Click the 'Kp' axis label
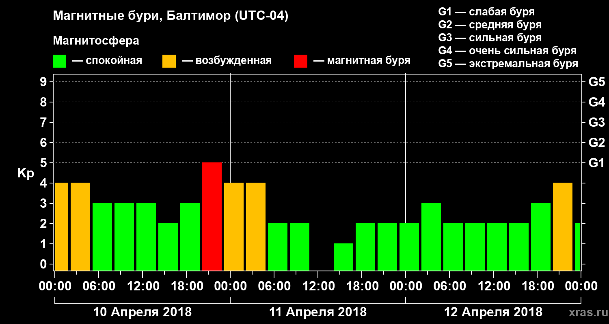This screenshot has width=609, height=324. tap(26, 174)
